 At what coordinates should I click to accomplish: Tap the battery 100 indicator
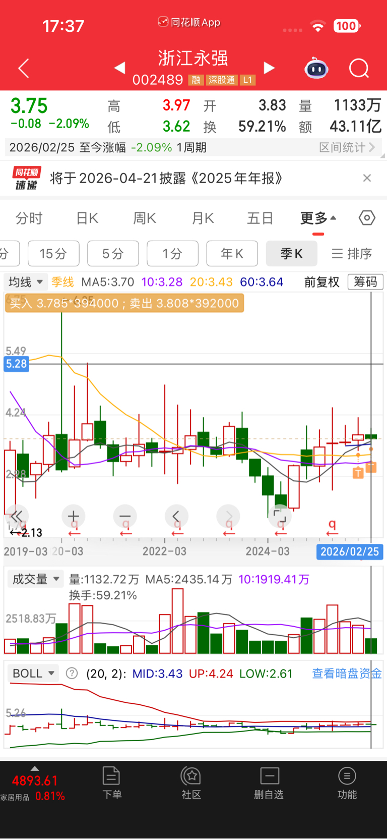[347, 26]
